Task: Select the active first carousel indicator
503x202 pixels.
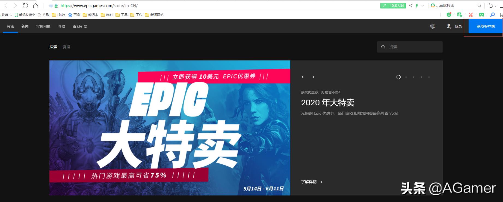Action: click(x=398, y=77)
